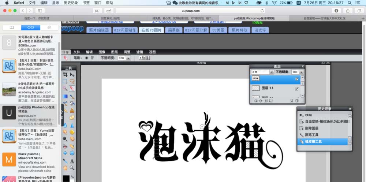The height and width of the screenshot is (182, 366).
Task: Toggle visibility checkbox of selected top layer
Action: pyautogui.click(x=297, y=79)
